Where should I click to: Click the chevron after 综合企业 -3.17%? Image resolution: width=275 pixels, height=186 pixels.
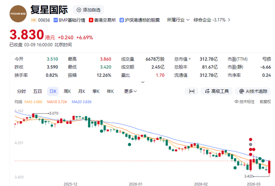click(x=229, y=20)
